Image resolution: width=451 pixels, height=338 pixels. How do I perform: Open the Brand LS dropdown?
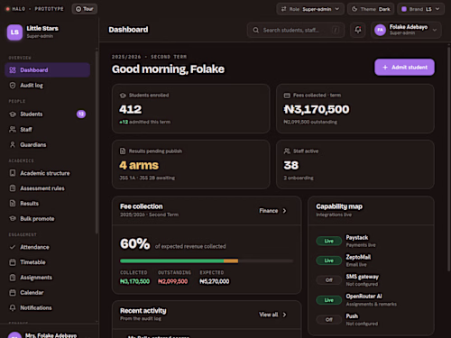420,9
